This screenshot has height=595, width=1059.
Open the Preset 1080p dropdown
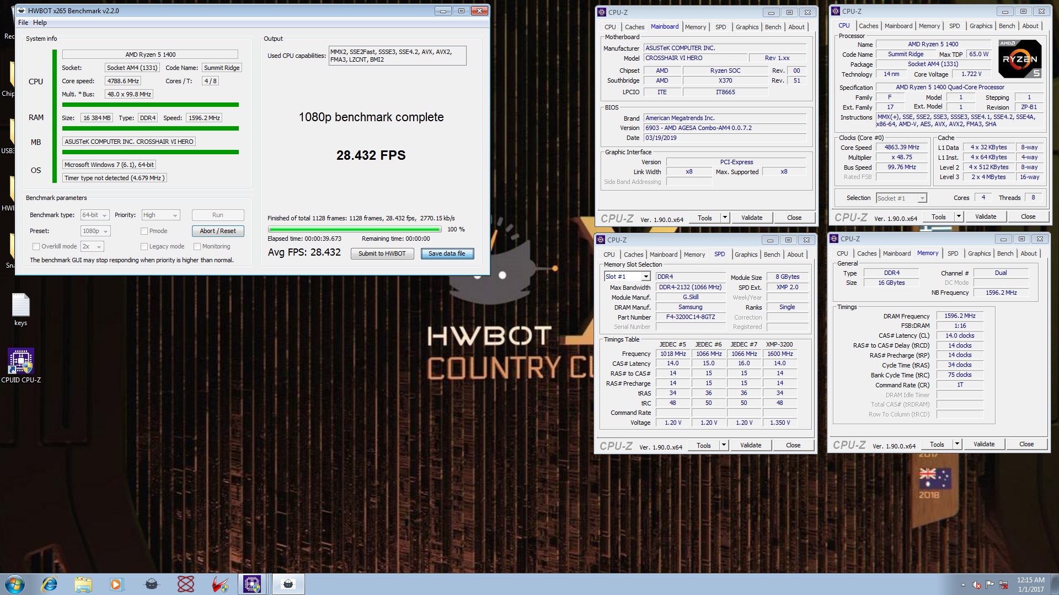95,231
